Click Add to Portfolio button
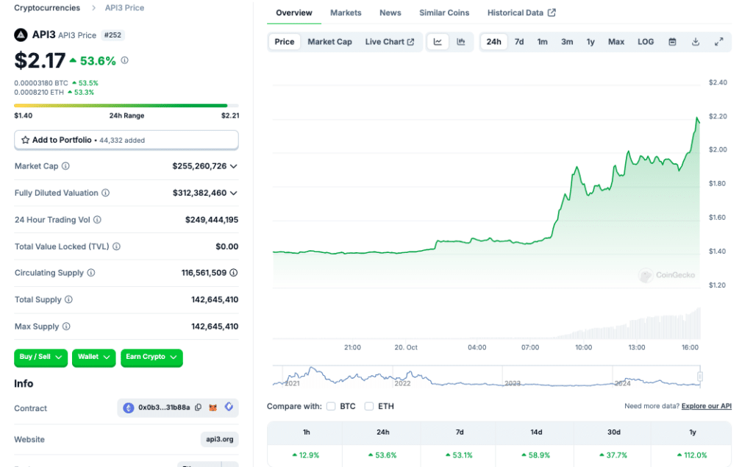753x467 pixels. [126, 140]
